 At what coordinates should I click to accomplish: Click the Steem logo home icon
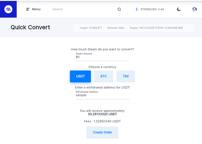[x=8, y=9]
